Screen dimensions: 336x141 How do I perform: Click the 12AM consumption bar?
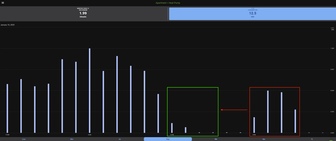tap(7, 108)
